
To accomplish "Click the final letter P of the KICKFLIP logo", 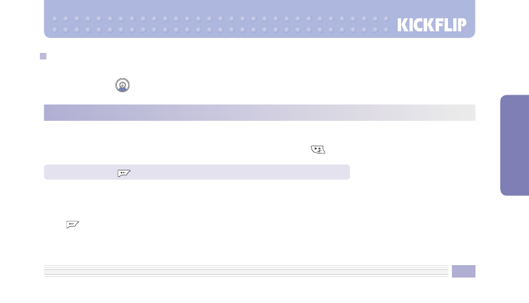I will click(x=462, y=25).
